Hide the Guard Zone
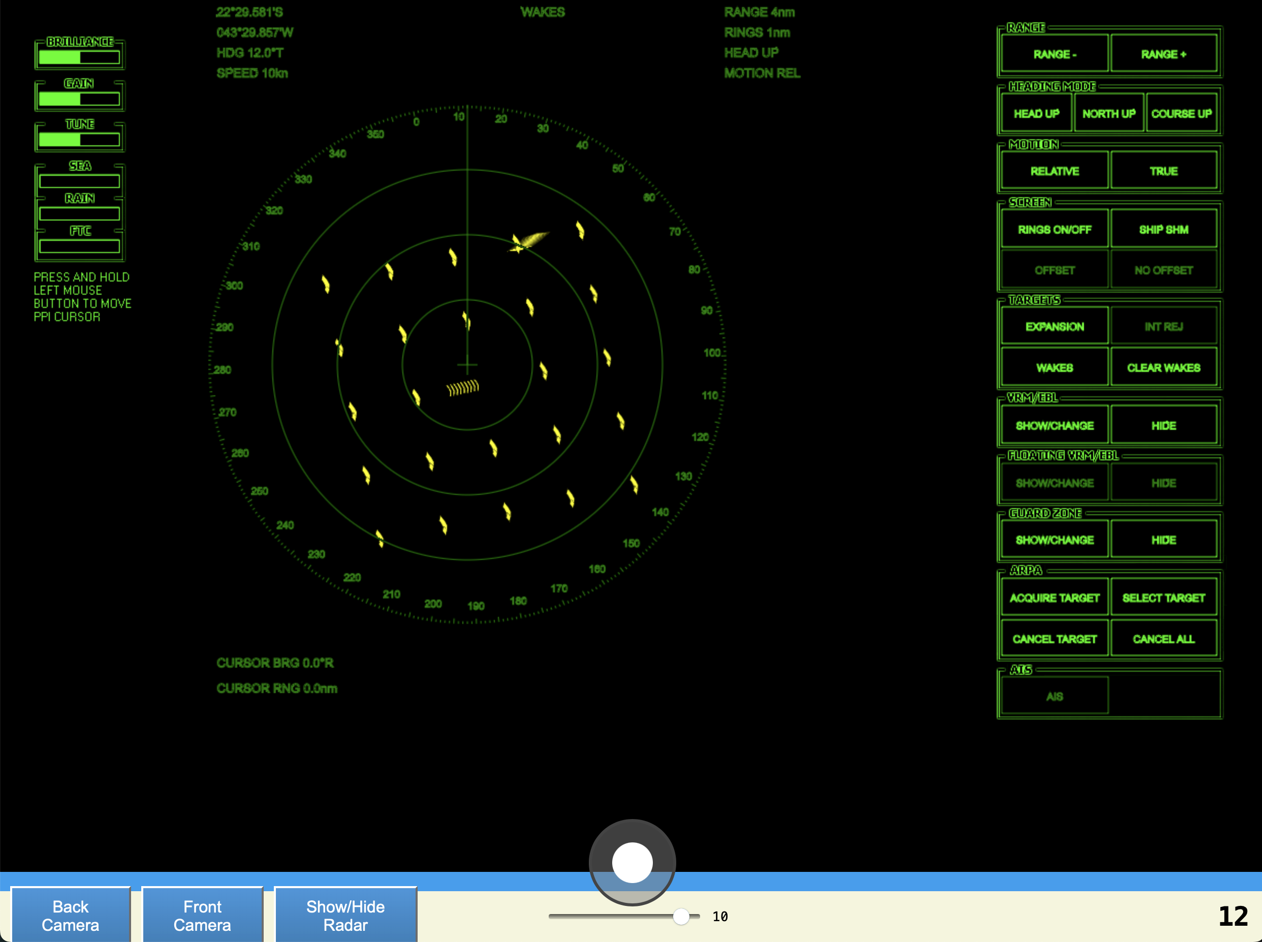The height and width of the screenshot is (942, 1262). 1163,540
